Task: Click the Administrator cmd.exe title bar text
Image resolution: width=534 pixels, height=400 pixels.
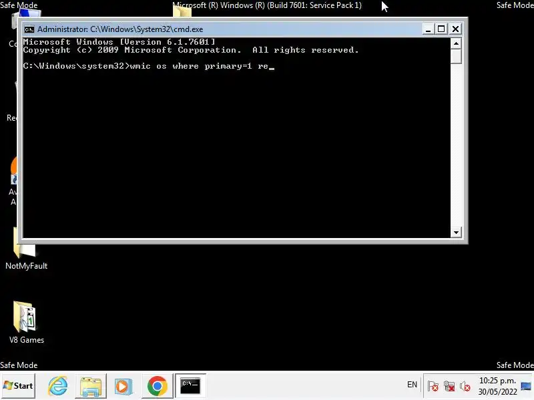Action: (120, 29)
